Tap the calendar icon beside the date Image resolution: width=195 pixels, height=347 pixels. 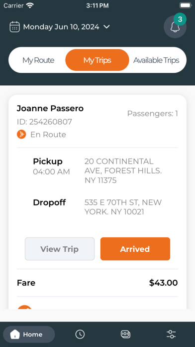[x=14, y=27]
